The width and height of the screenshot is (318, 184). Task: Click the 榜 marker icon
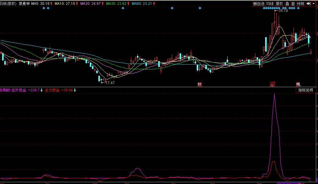coord(298,84)
